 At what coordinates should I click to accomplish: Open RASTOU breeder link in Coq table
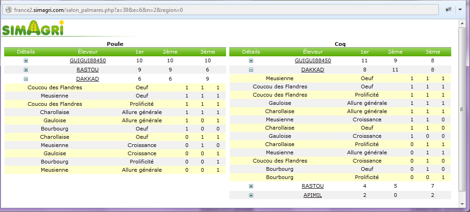(x=312, y=186)
